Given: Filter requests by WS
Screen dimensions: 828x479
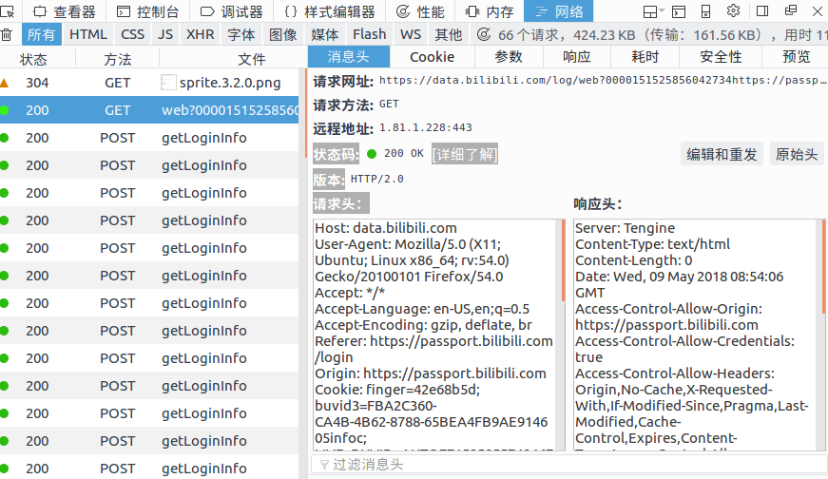Looking at the screenshot, I should [411, 35].
